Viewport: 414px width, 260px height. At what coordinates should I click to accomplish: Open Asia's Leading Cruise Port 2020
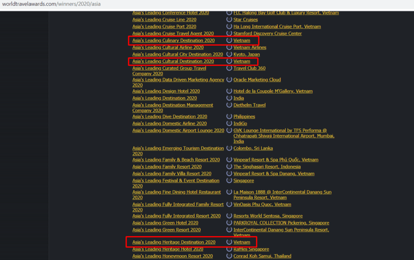coord(164,26)
